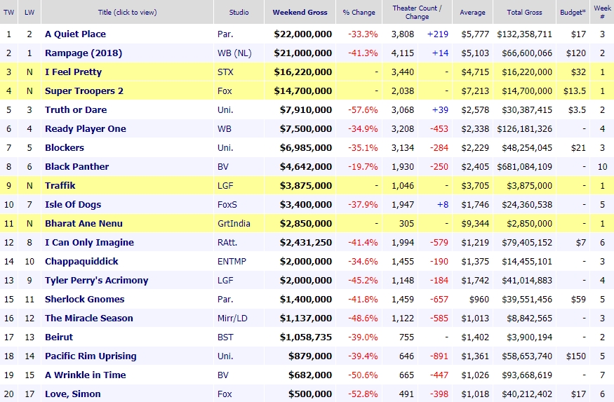Click the $960 average value
The width and height of the screenshot is (614, 402).
click(x=479, y=299)
